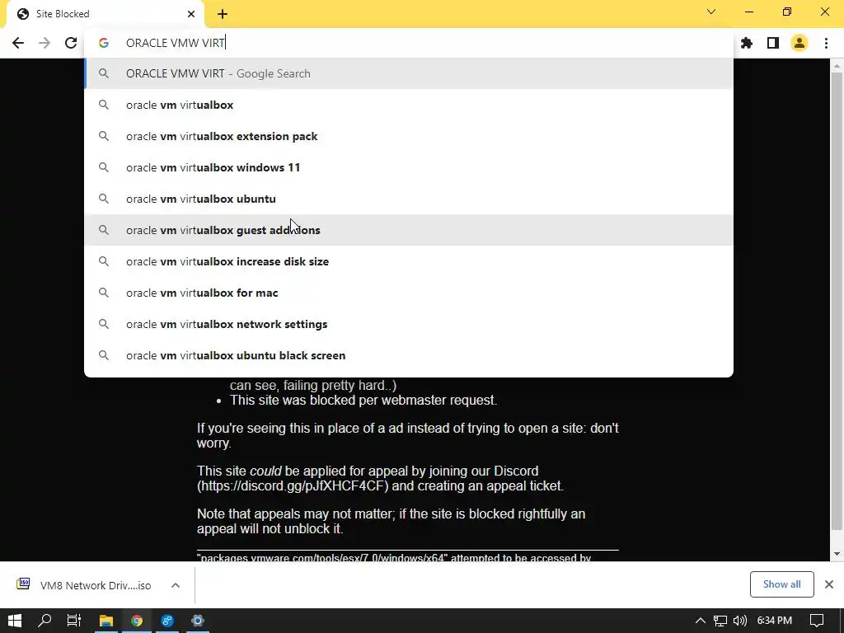844x633 pixels.
Task: Choose suggestion 'oracle vm virtualbox'
Action: coord(409,105)
